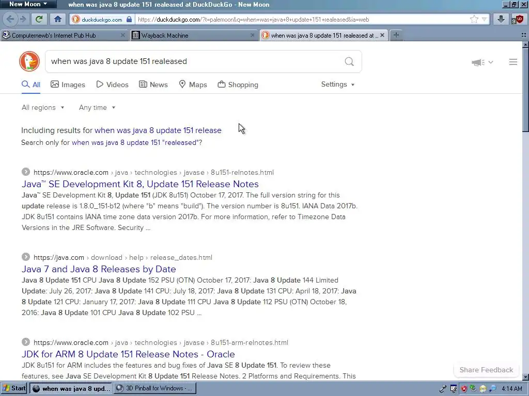Open the downloads arrow icon in toolbar
Viewport: 529px width, 396px height.
(x=501, y=19)
